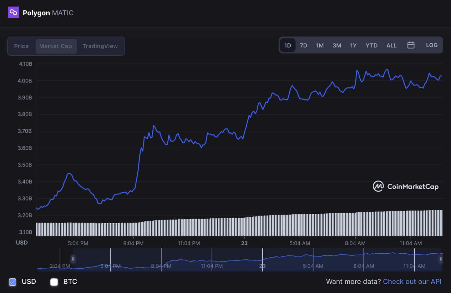Select the 1M time range
This screenshot has height=293, width=451.
pos(320,45)
